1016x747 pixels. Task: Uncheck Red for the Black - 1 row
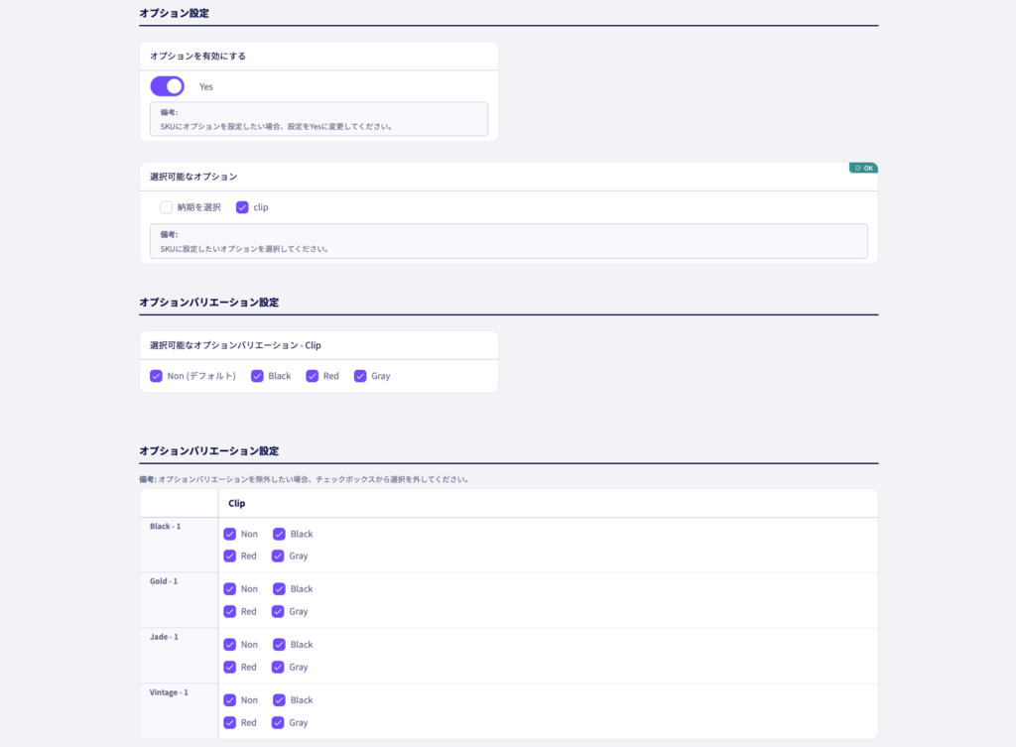(230, 556)
